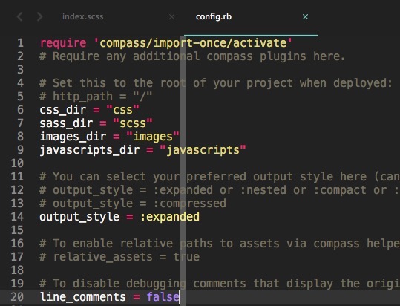This screenshot has height=306, width=400.
Task: Click the 'false' value on line 20
Action: coord(163,297)
